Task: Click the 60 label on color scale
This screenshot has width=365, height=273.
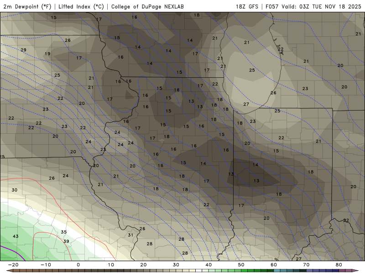Action: [274, 265]
